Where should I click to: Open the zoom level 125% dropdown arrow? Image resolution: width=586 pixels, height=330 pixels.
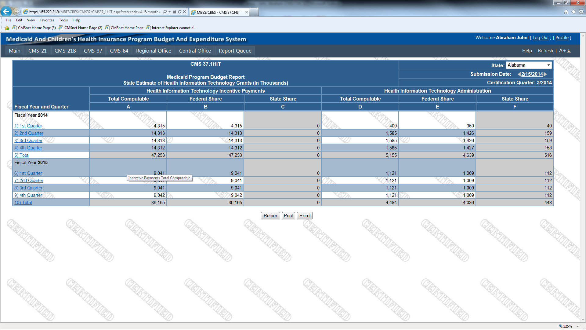[578, 326]
